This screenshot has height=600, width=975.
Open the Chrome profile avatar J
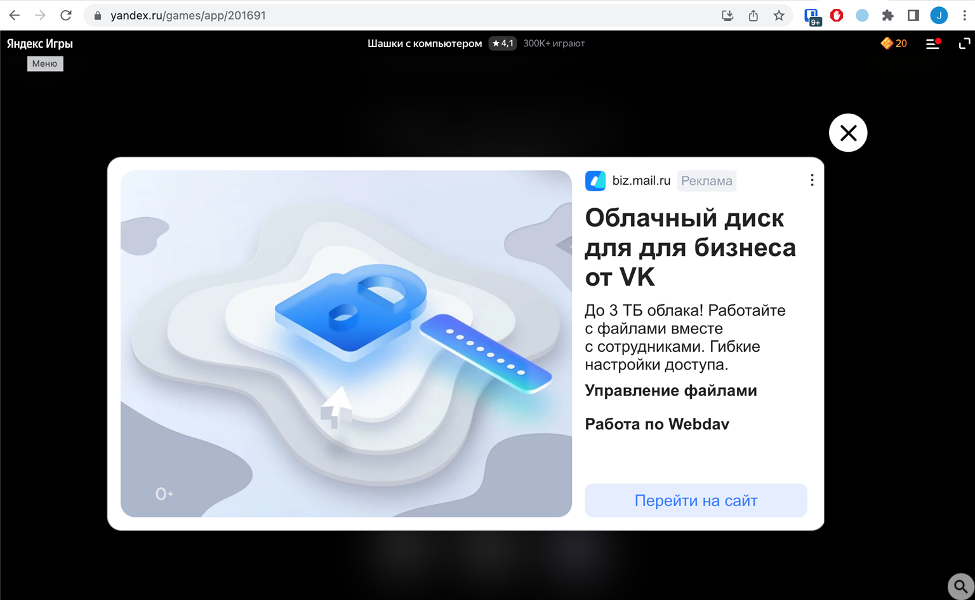[x=939, y=15]
